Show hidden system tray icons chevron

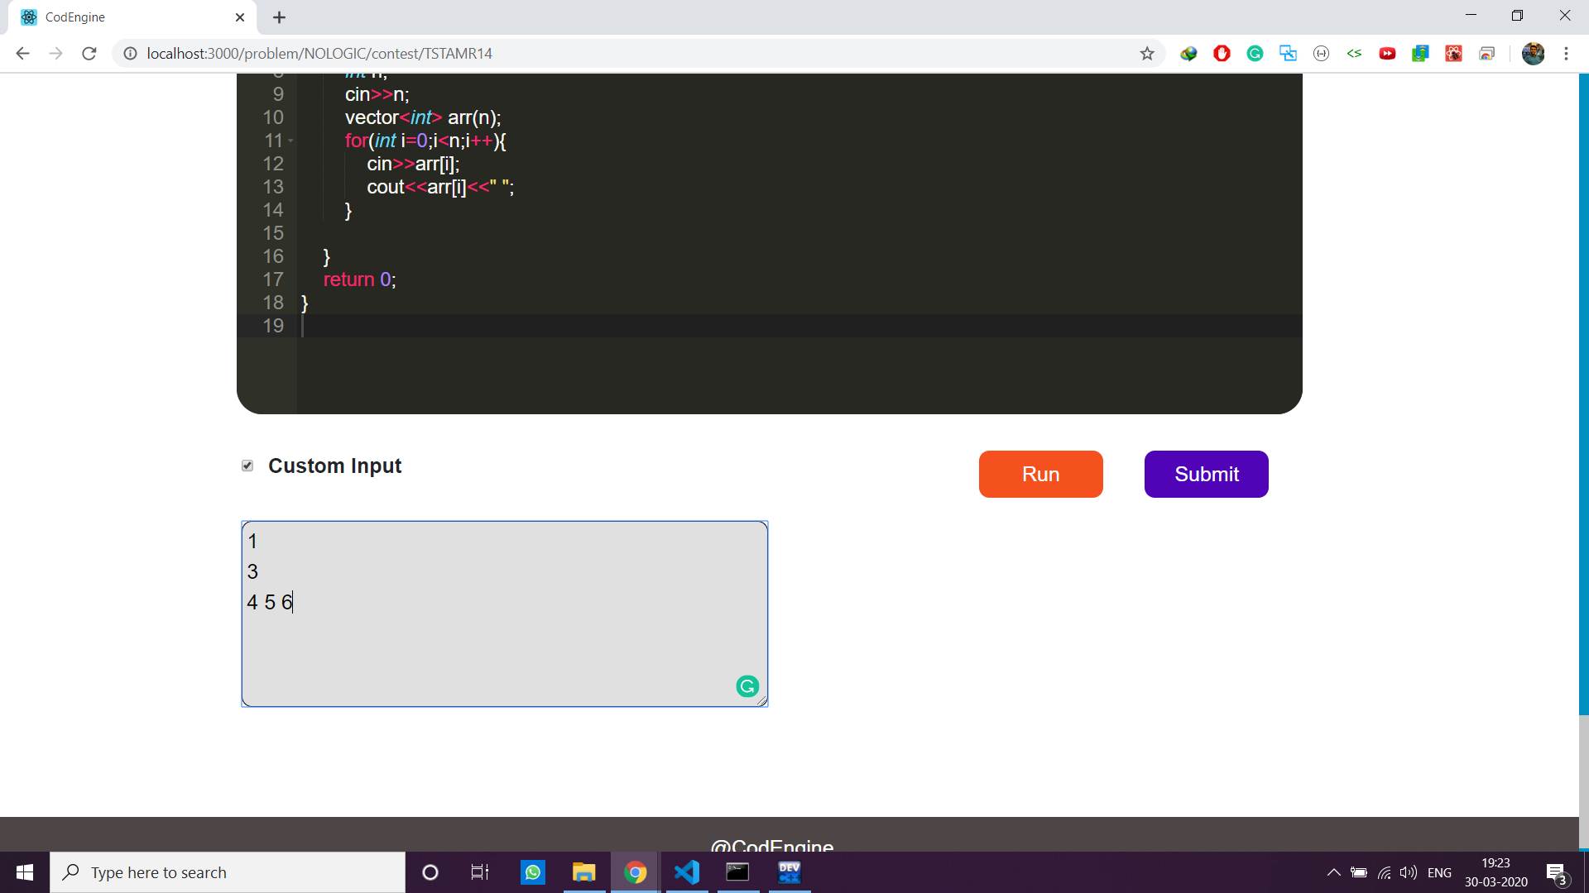[1333, 872]
